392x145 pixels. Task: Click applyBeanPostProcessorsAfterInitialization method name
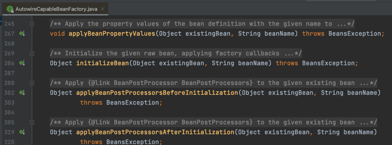[155, 132]
